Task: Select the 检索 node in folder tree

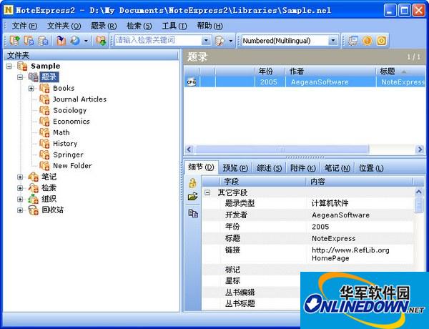Action: click(49, 188)
